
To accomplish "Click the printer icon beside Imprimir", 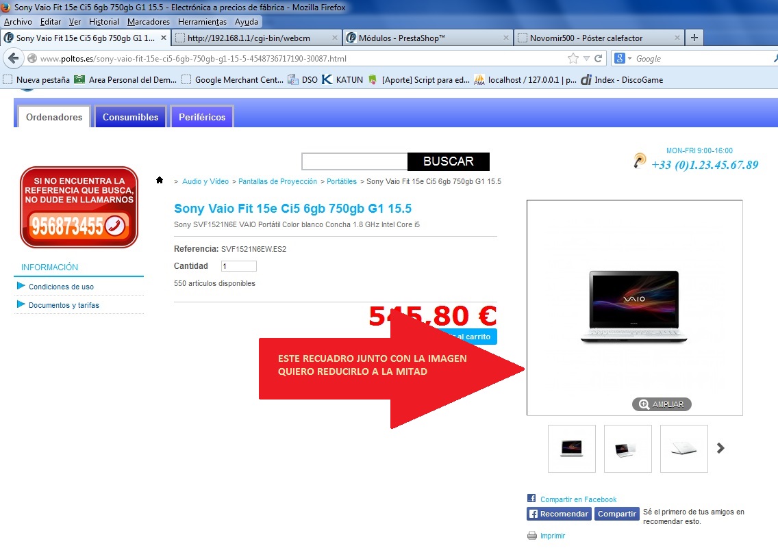I will coord(532,536).
